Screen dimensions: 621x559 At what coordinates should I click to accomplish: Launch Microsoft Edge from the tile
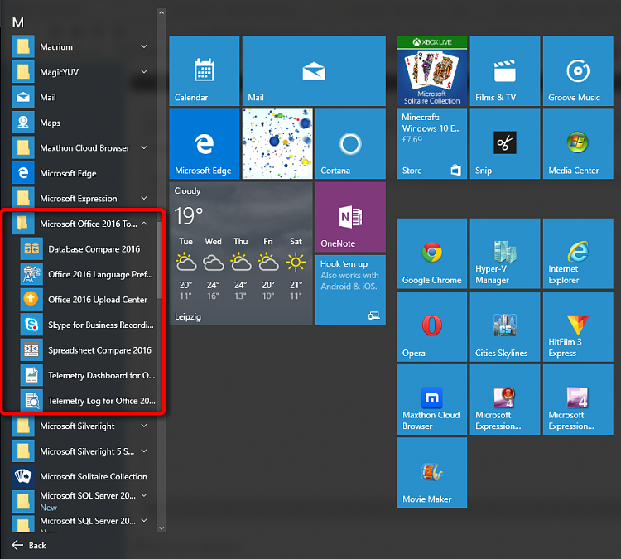tap(204, 144)
